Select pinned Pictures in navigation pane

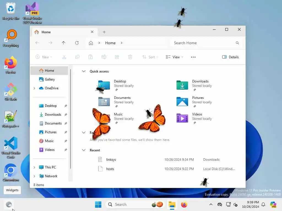tap(49, 132)
